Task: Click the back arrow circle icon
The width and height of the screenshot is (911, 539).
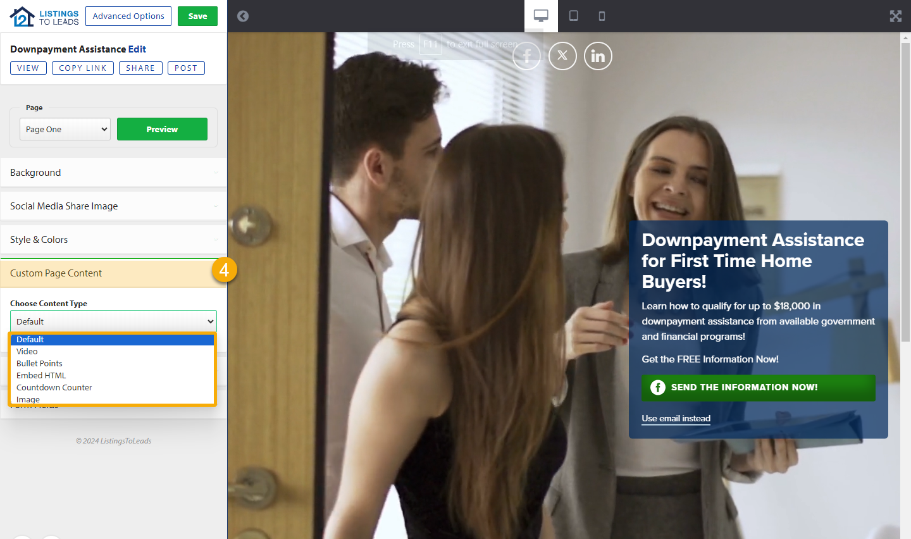Action: (x=243, y=16)
